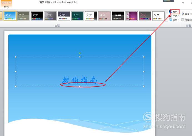Click the 搜狗指南 title text on slide
The image size is (192, 136).
[x=80, y=80]
